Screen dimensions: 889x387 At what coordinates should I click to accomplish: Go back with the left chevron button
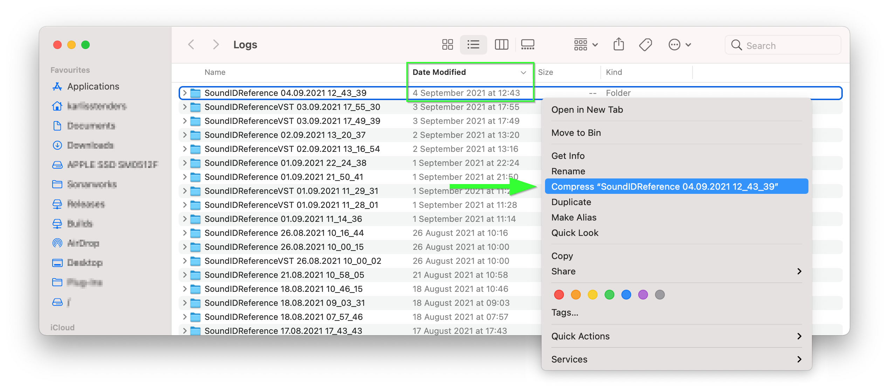tap(191, 44)
